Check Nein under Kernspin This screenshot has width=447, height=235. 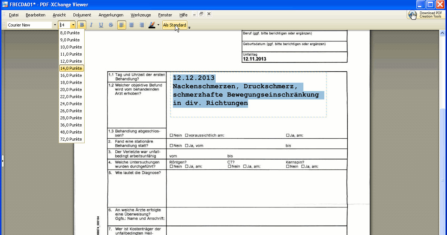click(288, 166)
